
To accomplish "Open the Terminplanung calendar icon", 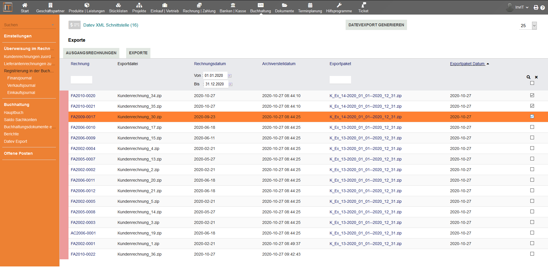I will (310, 5).
